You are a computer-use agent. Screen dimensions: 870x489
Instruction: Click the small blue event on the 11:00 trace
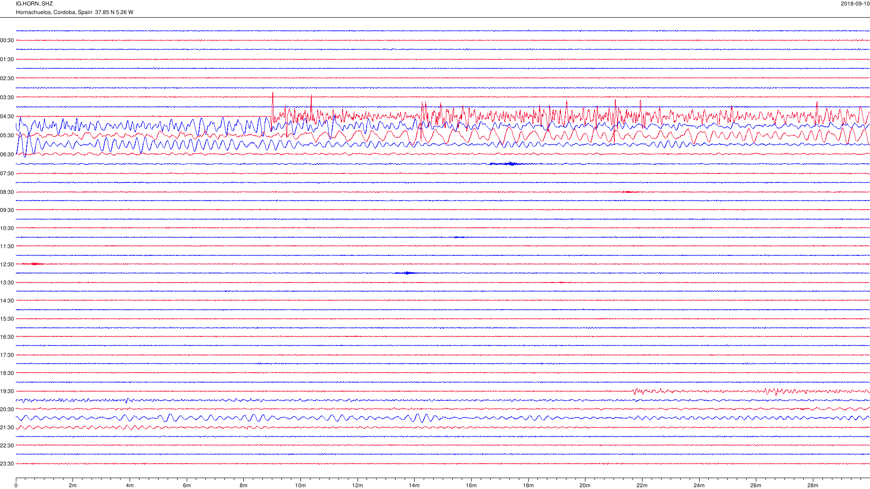[x=460, y=237]
